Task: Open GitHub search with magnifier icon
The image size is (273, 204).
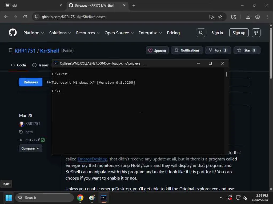Action: 201,33
